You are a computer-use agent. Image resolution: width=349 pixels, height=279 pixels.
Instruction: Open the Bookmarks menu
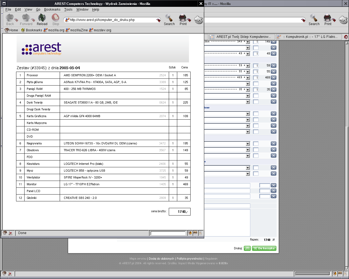52,10
